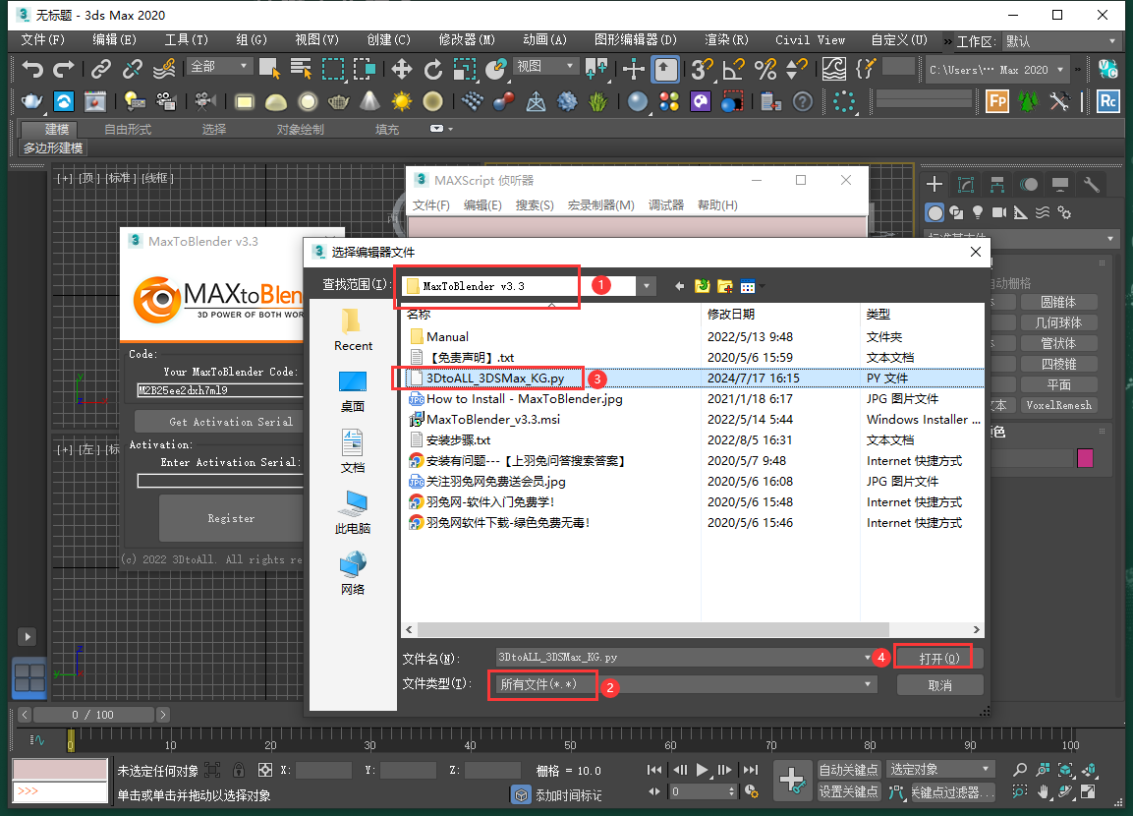Open 调试器 menu in MAXScript listener
This screenshot has width=1133, height=816.
(665, 205)
